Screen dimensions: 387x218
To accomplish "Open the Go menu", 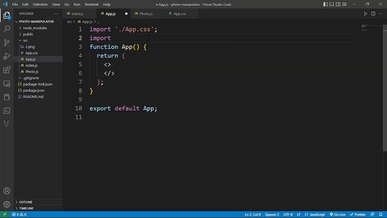I will [67, 4].
